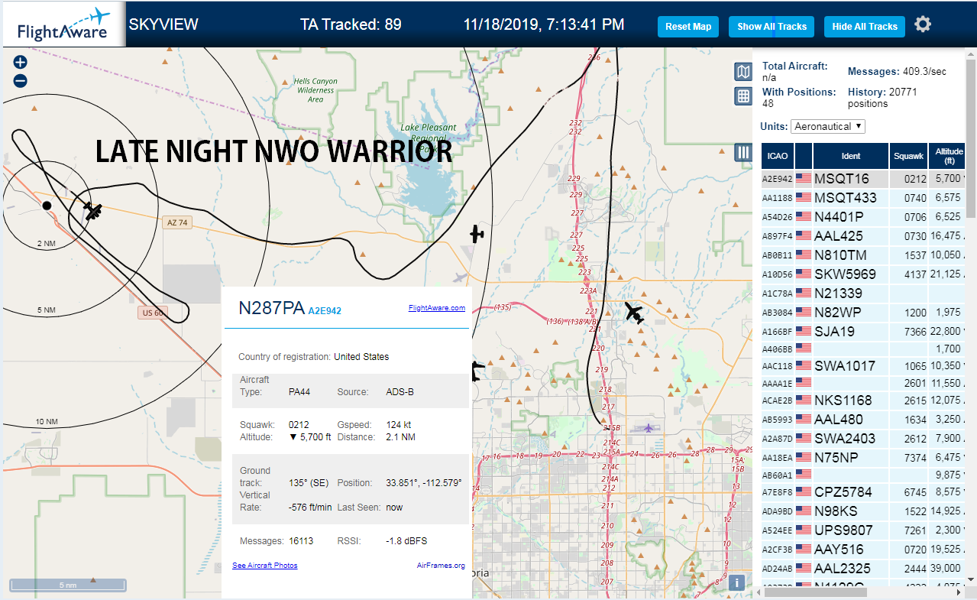Click the AZ 74 highway label
The image size is (977, 600).
(176, 222)
